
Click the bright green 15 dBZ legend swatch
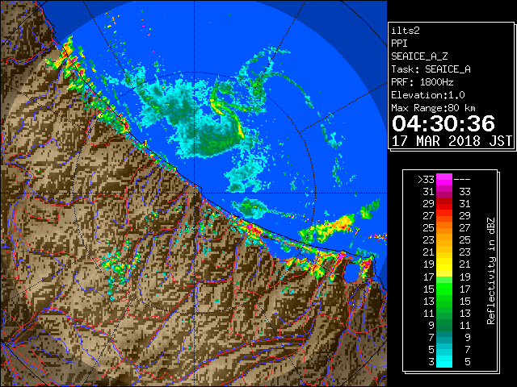tap(444, 289)
